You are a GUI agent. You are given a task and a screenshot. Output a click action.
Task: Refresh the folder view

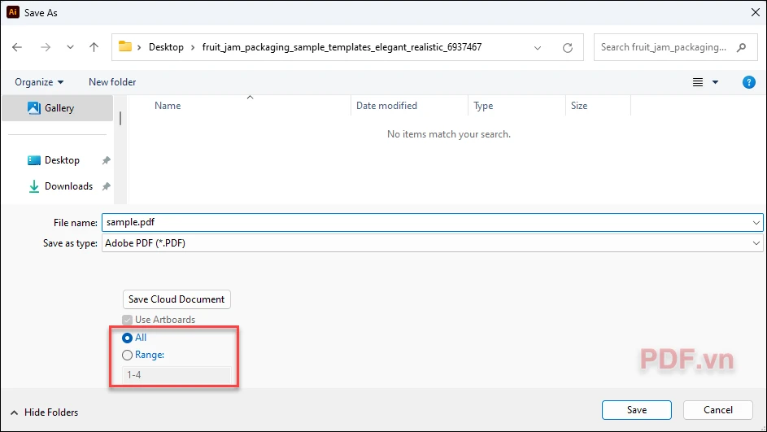tap(568, 47)
